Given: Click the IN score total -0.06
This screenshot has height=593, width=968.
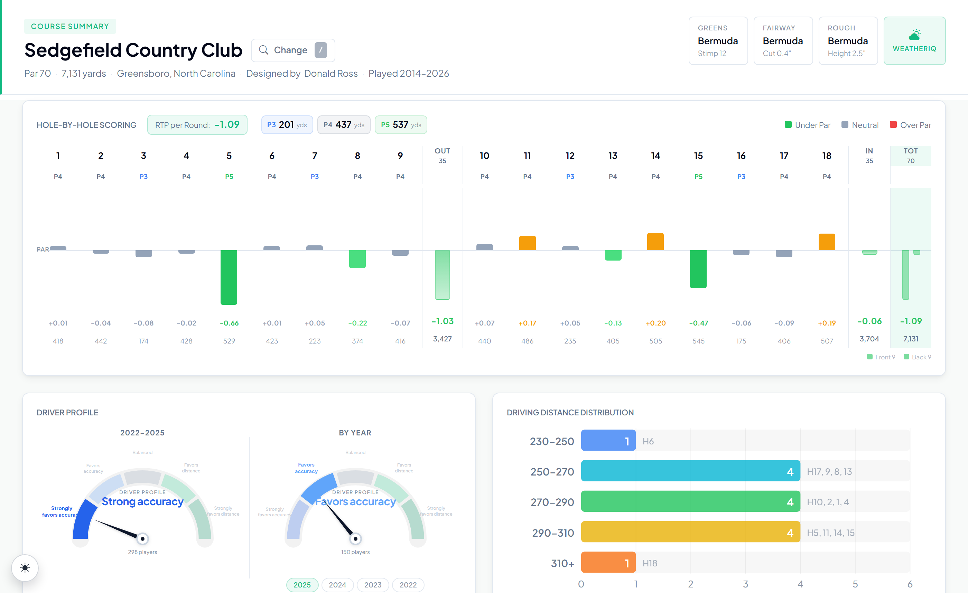Looking at the screenshot, I should tap(869, 321).
